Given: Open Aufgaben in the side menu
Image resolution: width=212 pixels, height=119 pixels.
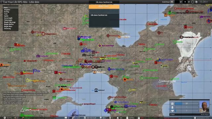Looking at the screenshot, I should (x=10, y=10).
